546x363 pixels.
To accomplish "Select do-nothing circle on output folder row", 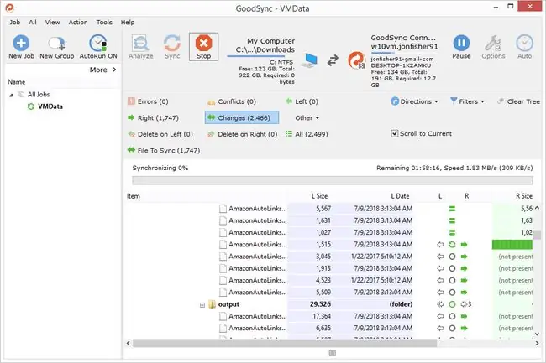I will (x=452, y=304).
